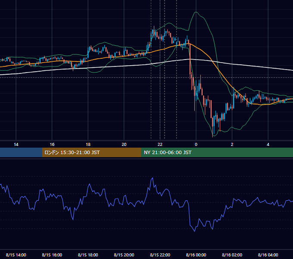This screenshot has height=259, width=293.
Task: Click the upper Bollinger band peak above hour 0
Action: (x=196, y=12)
